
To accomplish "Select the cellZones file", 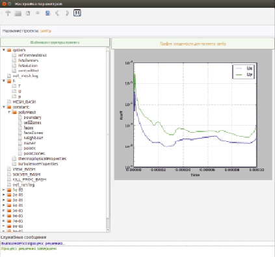I will tap(33, 122).
